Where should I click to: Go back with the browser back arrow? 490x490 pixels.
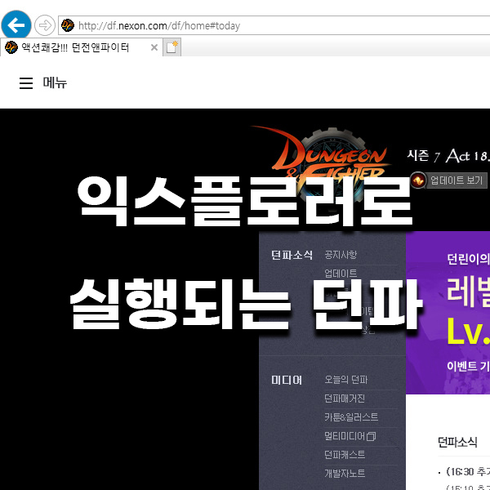[x=16, y=25]
